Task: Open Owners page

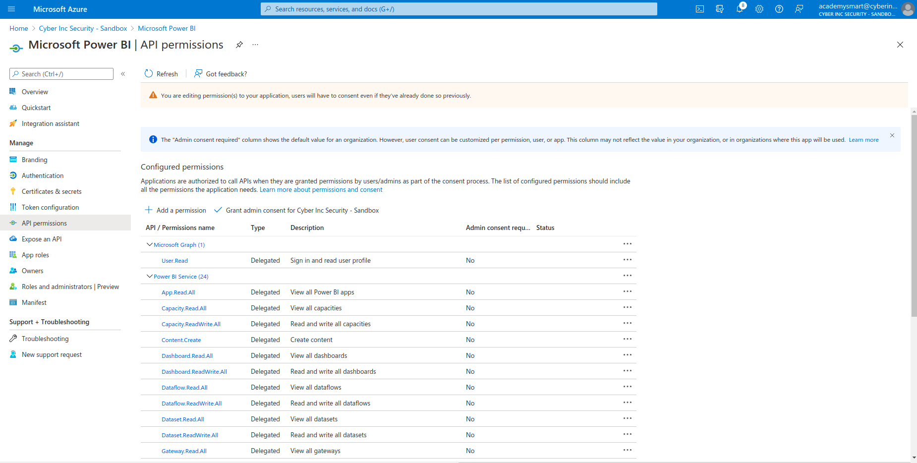Action: 32,271
